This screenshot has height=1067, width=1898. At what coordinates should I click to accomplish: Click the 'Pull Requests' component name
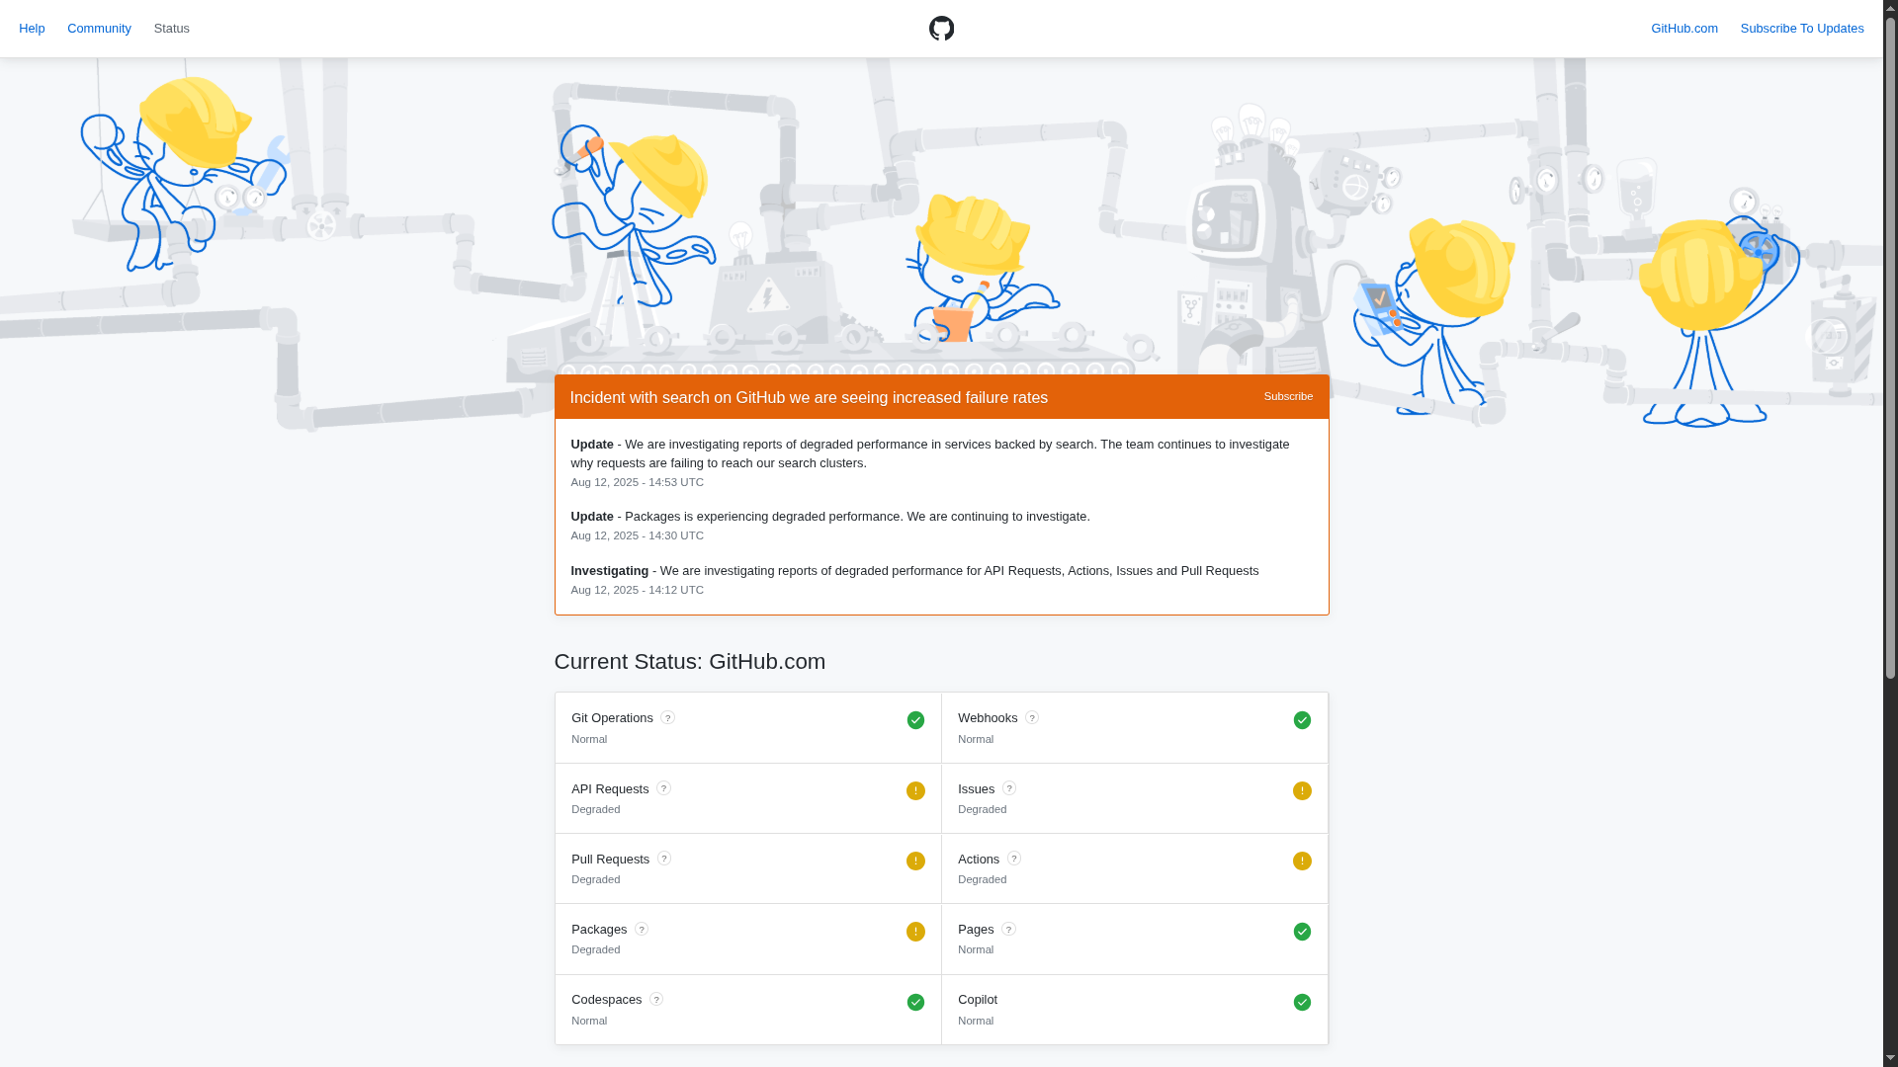pyautogui.click(x=610, y=860)
